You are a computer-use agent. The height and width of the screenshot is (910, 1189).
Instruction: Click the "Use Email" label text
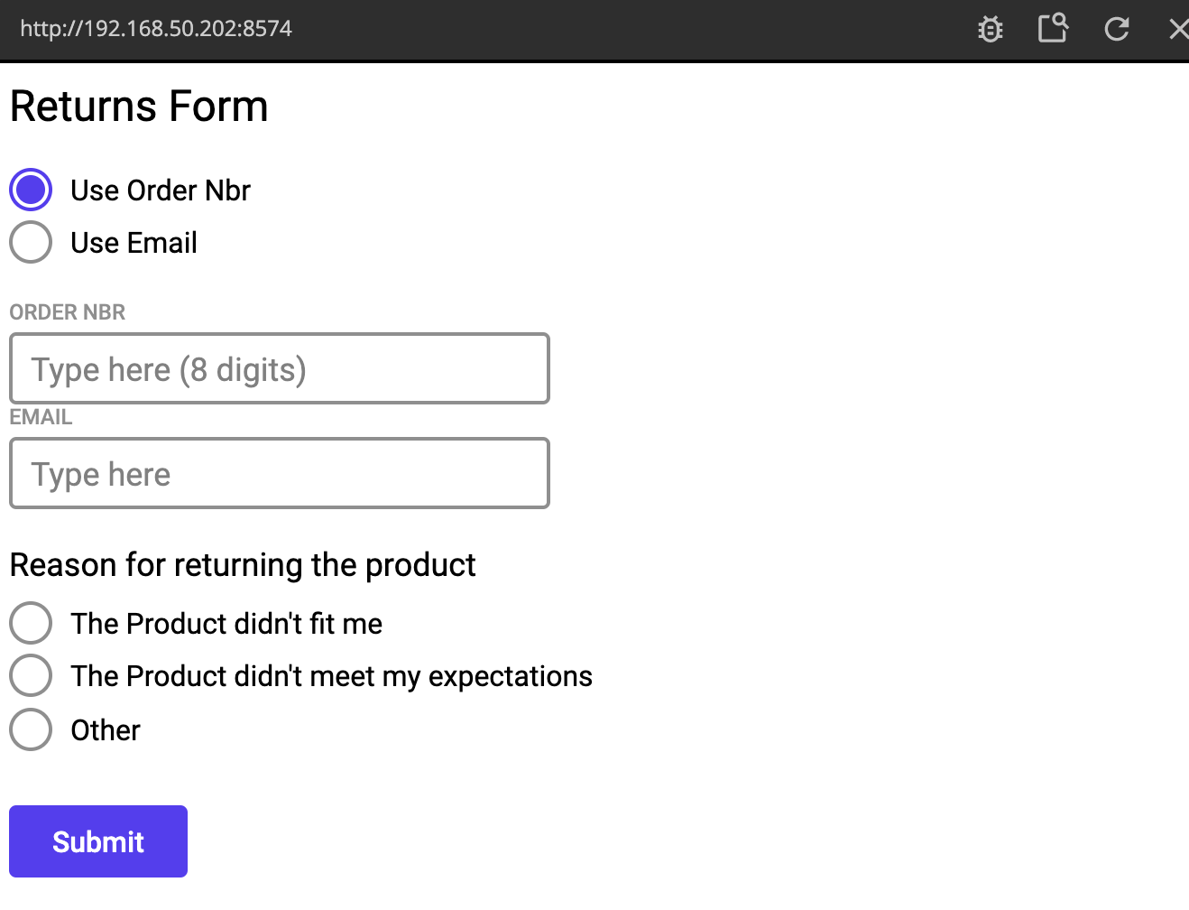[x=134, y=243]
